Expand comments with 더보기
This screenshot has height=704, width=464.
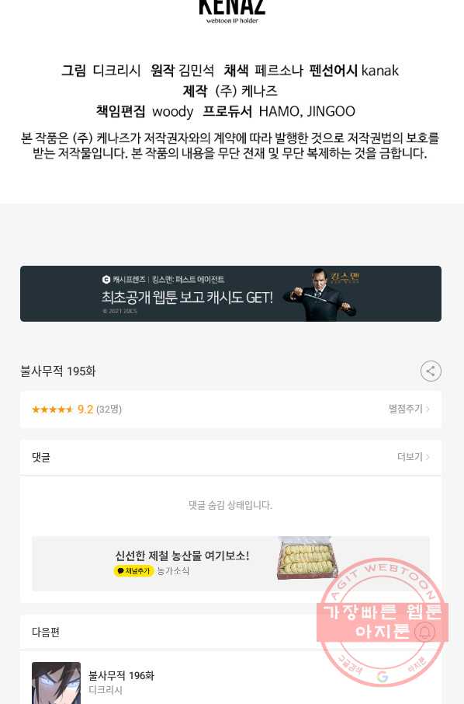point(414,457)
